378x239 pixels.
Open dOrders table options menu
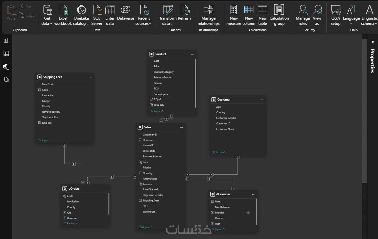pyautogui.click(x=106, y=189)
